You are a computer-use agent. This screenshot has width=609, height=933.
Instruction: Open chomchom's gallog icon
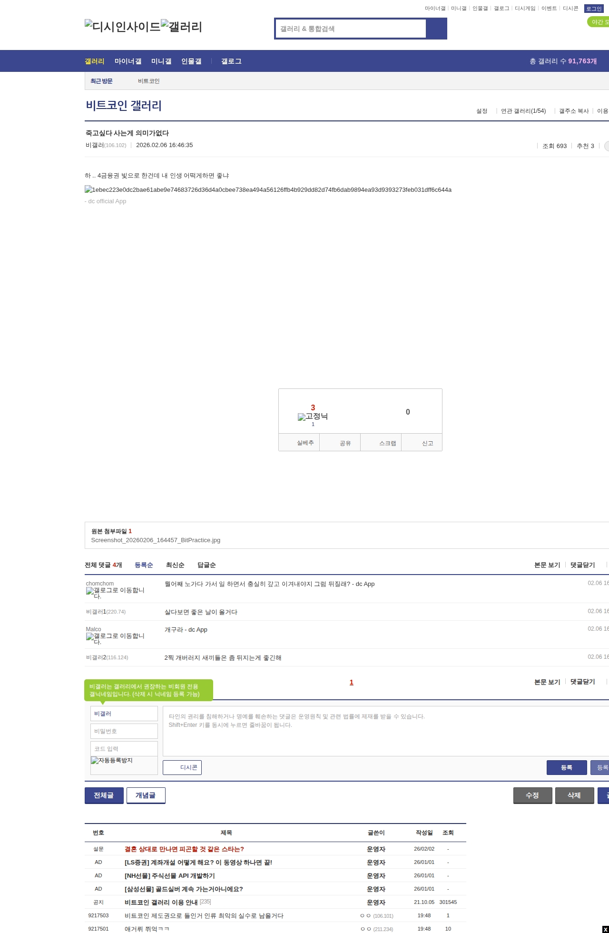(115, 593)
